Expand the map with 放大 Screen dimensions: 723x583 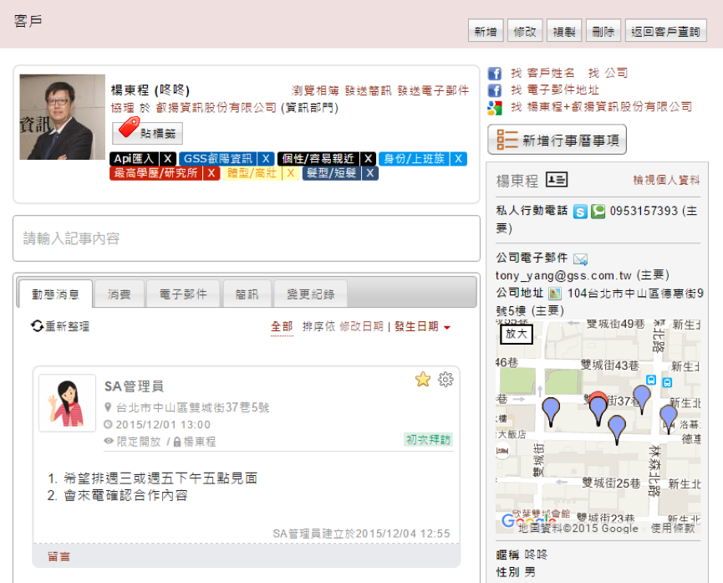click(x=517, y=333)
